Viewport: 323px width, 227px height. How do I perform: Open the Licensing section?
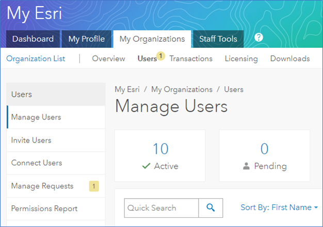point(241,59)
